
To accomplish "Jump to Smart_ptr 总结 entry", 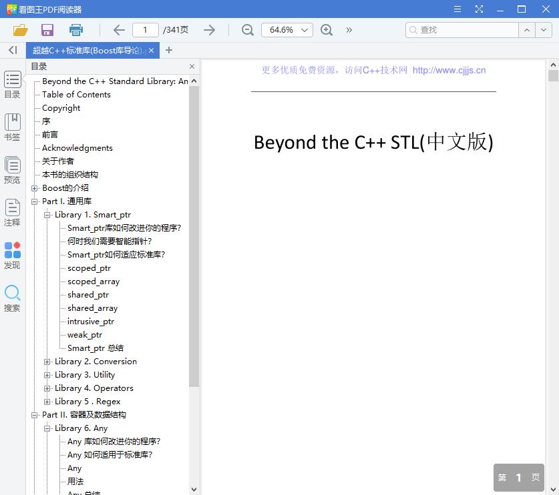I will (96, 348).
